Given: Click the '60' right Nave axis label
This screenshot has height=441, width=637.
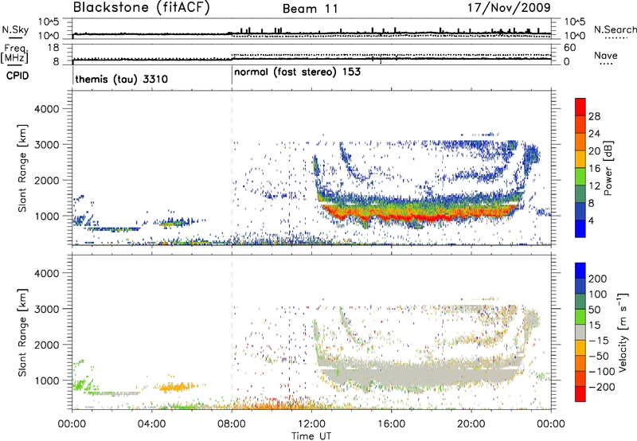Looking at the screenshot, I should pyautogui.click(x=570, y=48).
